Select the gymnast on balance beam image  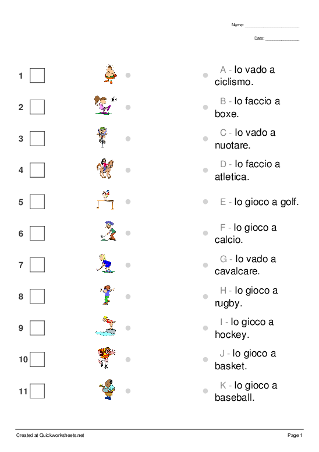click(105, 199)
